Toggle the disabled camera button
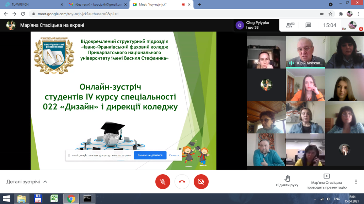364x204 pixels. click(201, 182)
